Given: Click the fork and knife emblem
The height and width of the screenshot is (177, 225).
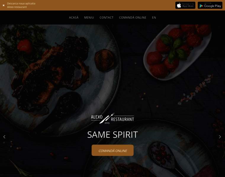Looking at the screenshot, I should coord(107,118).
